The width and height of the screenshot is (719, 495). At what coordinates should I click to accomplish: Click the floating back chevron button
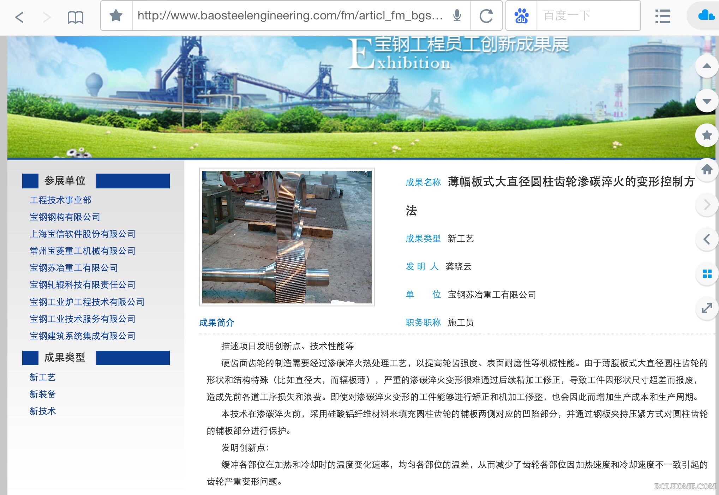pyautogui.click(x=706, y=239)
